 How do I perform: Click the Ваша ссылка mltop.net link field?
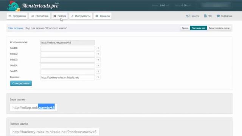tap(34, 108)
